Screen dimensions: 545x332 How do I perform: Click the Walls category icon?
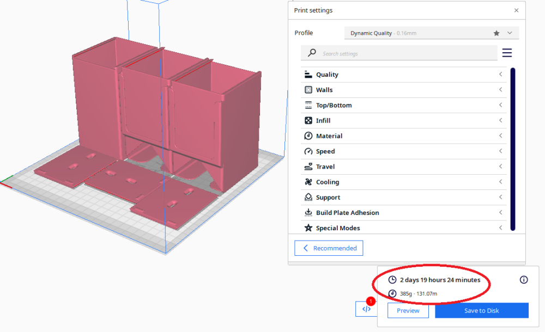pos(308,90)
